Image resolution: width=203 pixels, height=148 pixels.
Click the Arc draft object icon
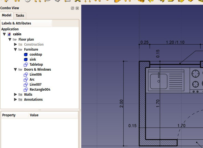[26, 80]
